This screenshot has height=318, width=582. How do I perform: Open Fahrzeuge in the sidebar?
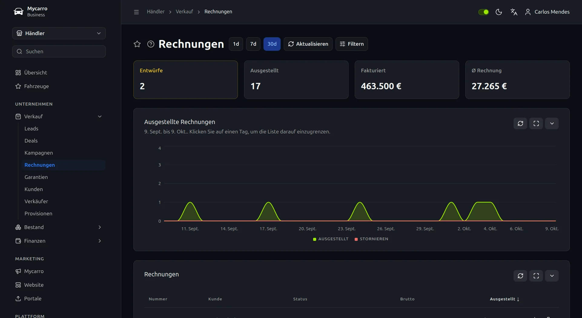pyautogui.click(x=59, y=86)
